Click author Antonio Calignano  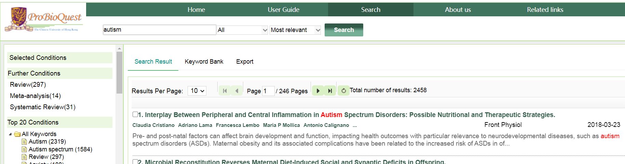point(326,125)
